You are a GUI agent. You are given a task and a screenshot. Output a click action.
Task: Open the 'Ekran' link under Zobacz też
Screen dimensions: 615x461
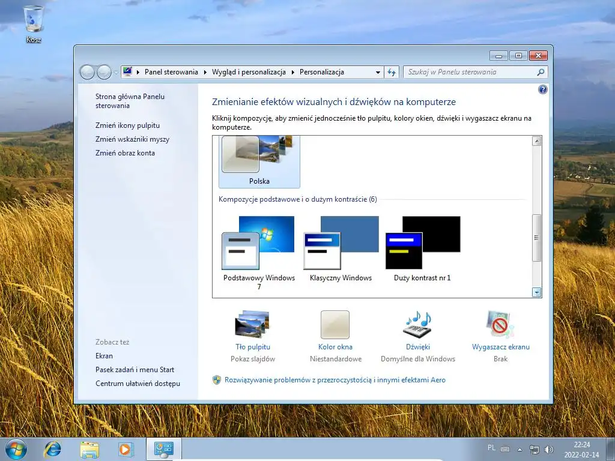(x=104, y=356)
